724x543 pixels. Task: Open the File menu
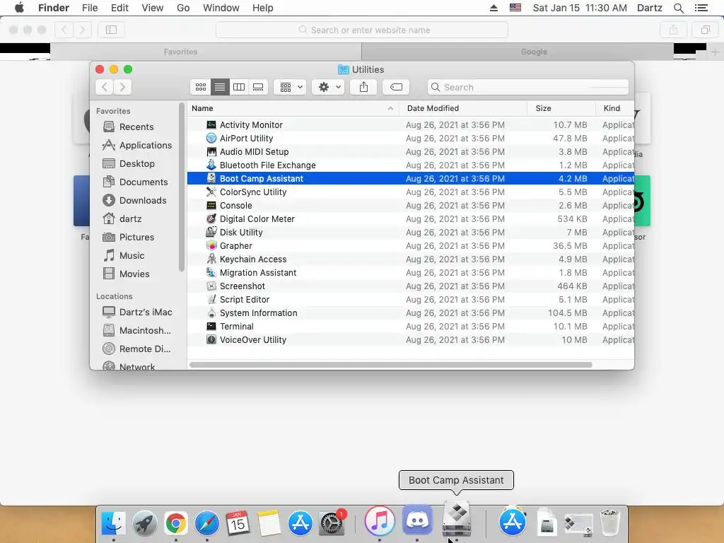(x=90, y=8)
